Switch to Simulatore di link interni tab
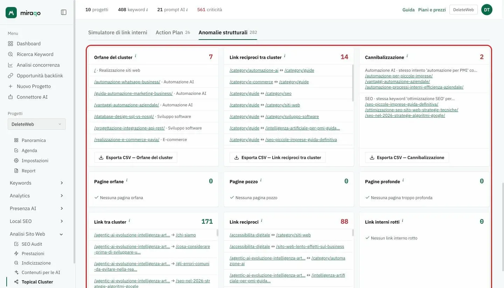Screen dimensions: 504x288 tap(118, 33)
